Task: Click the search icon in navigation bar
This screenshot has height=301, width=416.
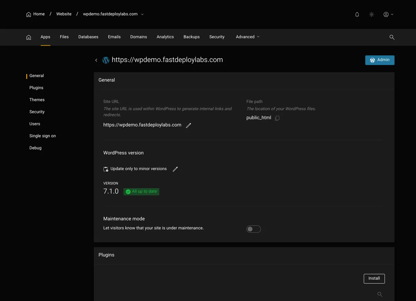Action: pyautogui.click(x=392, y=37)
